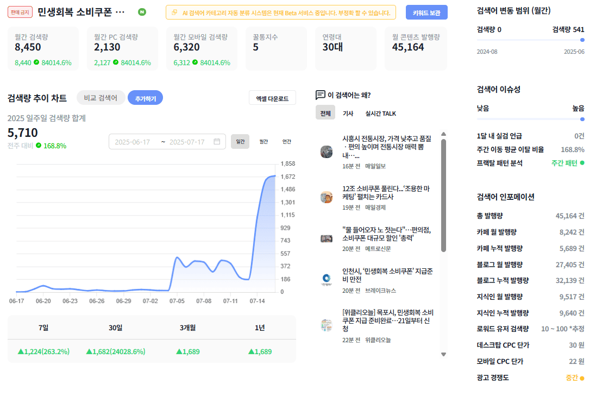Click the scroll up arrow in news list
Viewport: 596px width, 396px height.
[x=443, y=134]
